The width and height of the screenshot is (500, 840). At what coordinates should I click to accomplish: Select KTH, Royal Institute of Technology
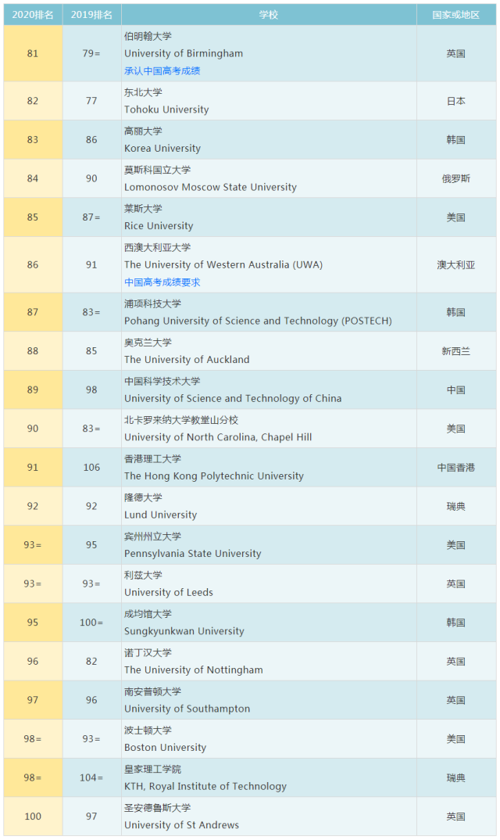tap(205, 787)
